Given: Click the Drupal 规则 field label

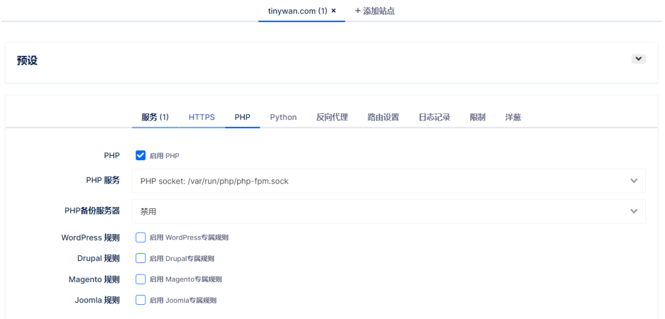Looking at the screenshot, I should (x=99, y=258).
